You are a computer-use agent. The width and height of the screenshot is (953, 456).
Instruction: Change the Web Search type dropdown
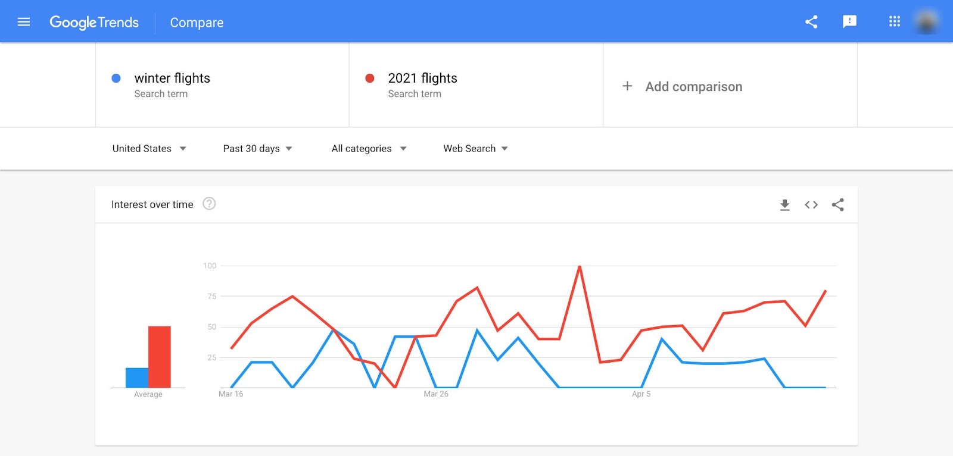475,149
